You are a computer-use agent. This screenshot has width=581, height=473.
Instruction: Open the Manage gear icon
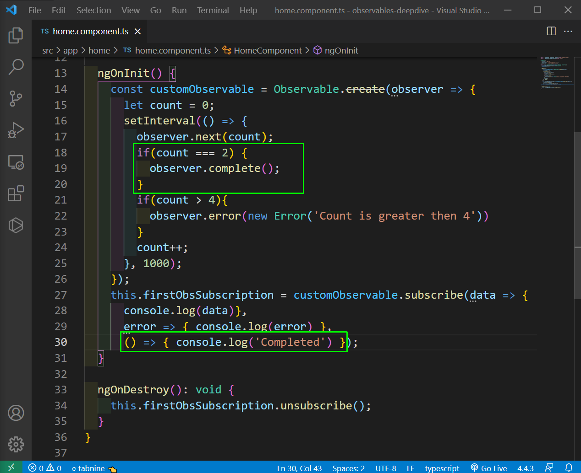pos(16,444)
